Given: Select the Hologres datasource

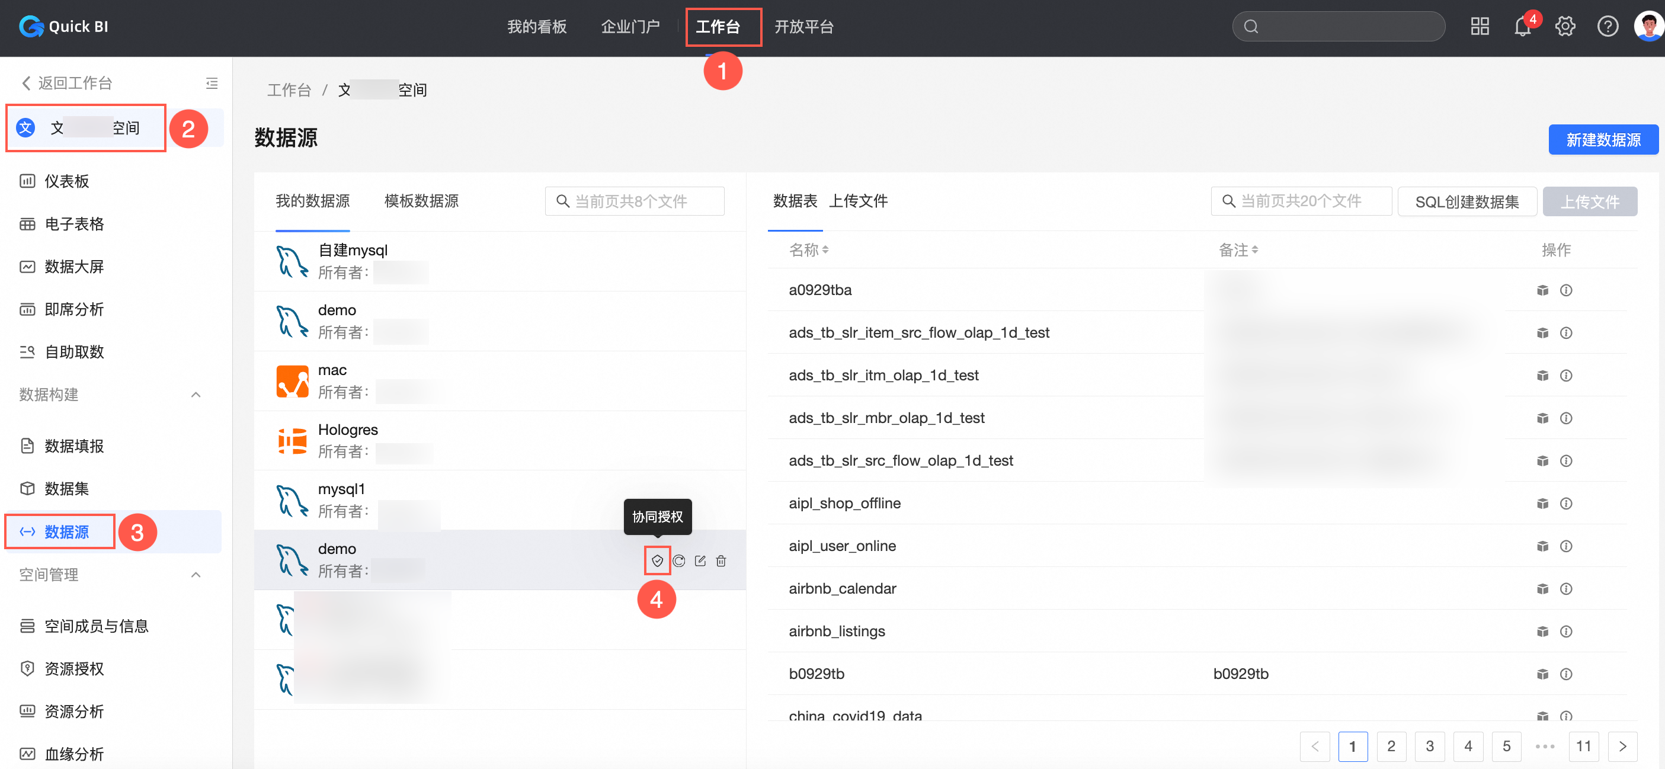Looking at the screenshot, I should tap(500, 440).
